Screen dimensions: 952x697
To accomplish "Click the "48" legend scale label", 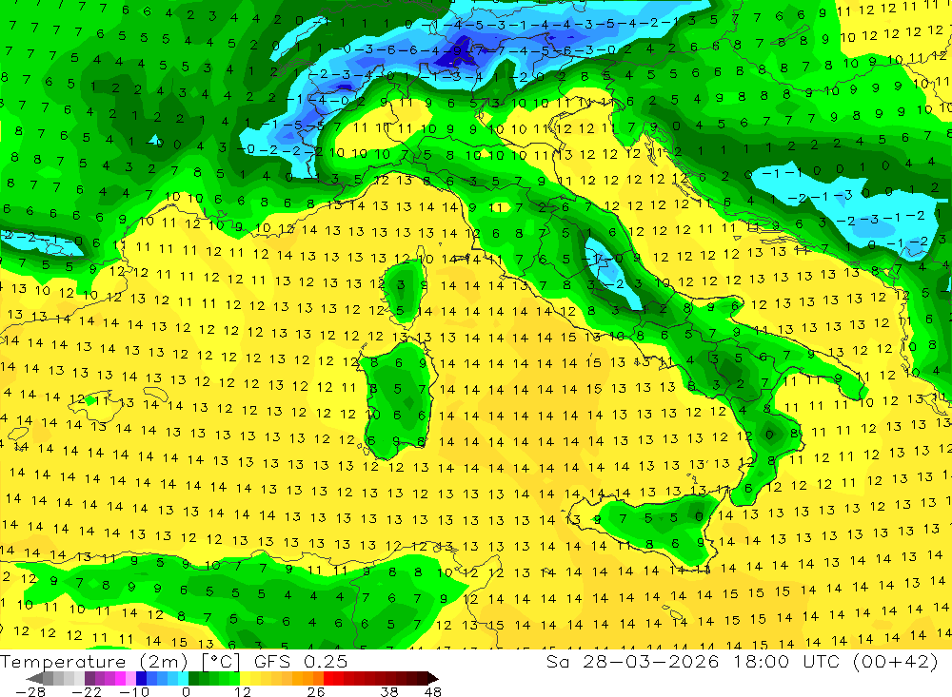I will pos(433,692).
